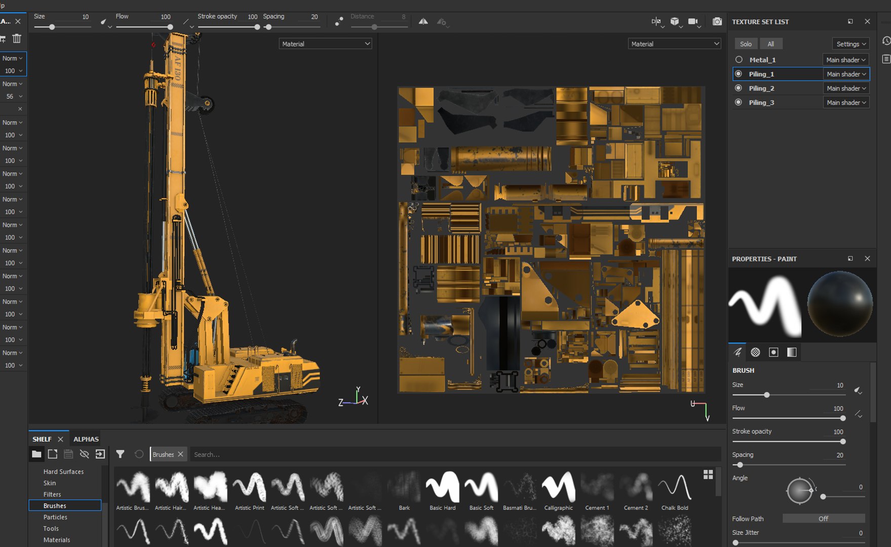Open the 3D viewport Material dropdown

coord(325,44)
